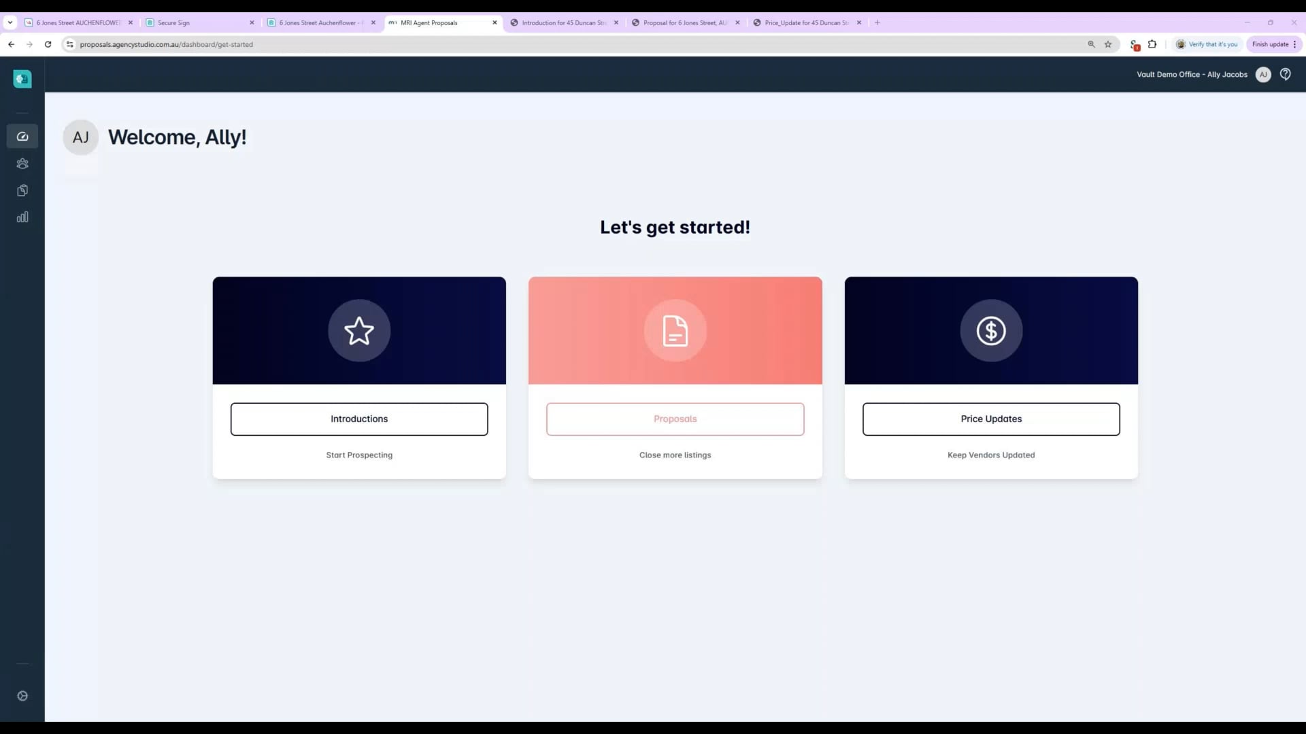This screenshot has width=1306, height=734.
Task: Click the teal app logo icon
Action: point(22,79)
